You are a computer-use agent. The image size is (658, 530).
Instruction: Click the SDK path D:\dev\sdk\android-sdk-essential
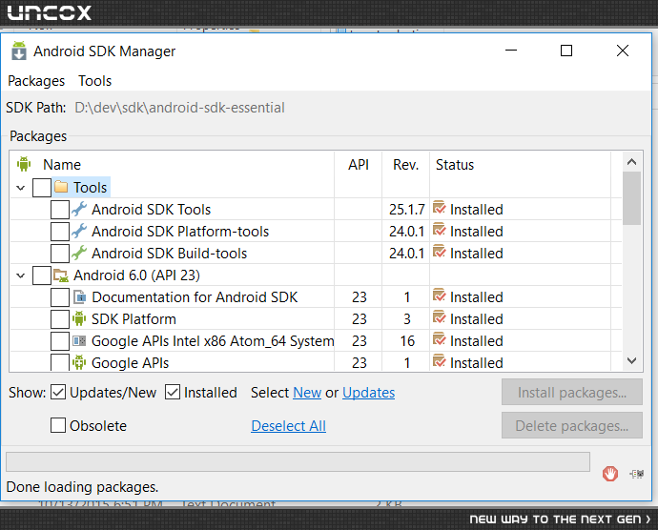(x=179, y=108)
